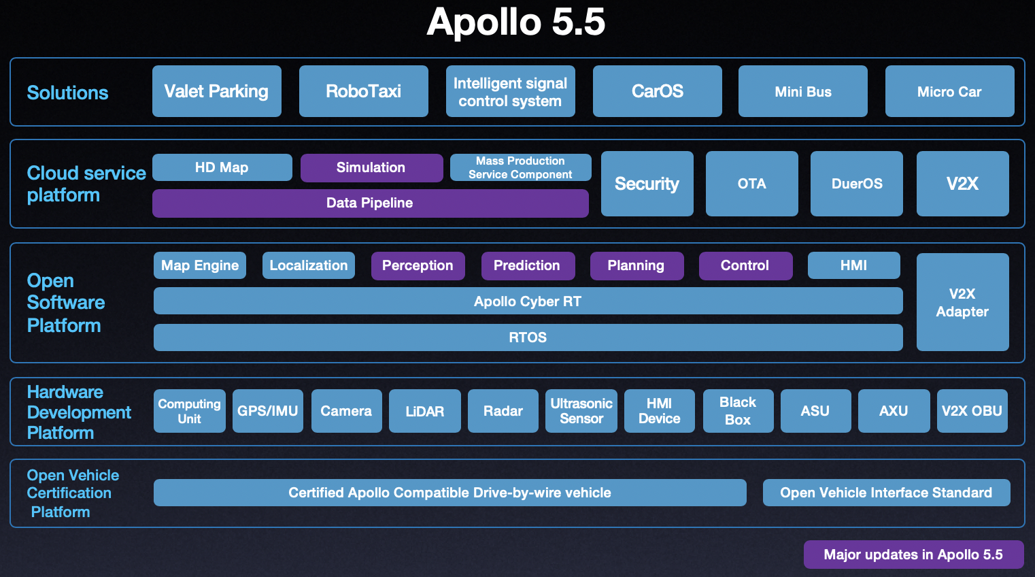1035x577 pixels.
Task: Click the Planning module
Action: pos(637,265)
